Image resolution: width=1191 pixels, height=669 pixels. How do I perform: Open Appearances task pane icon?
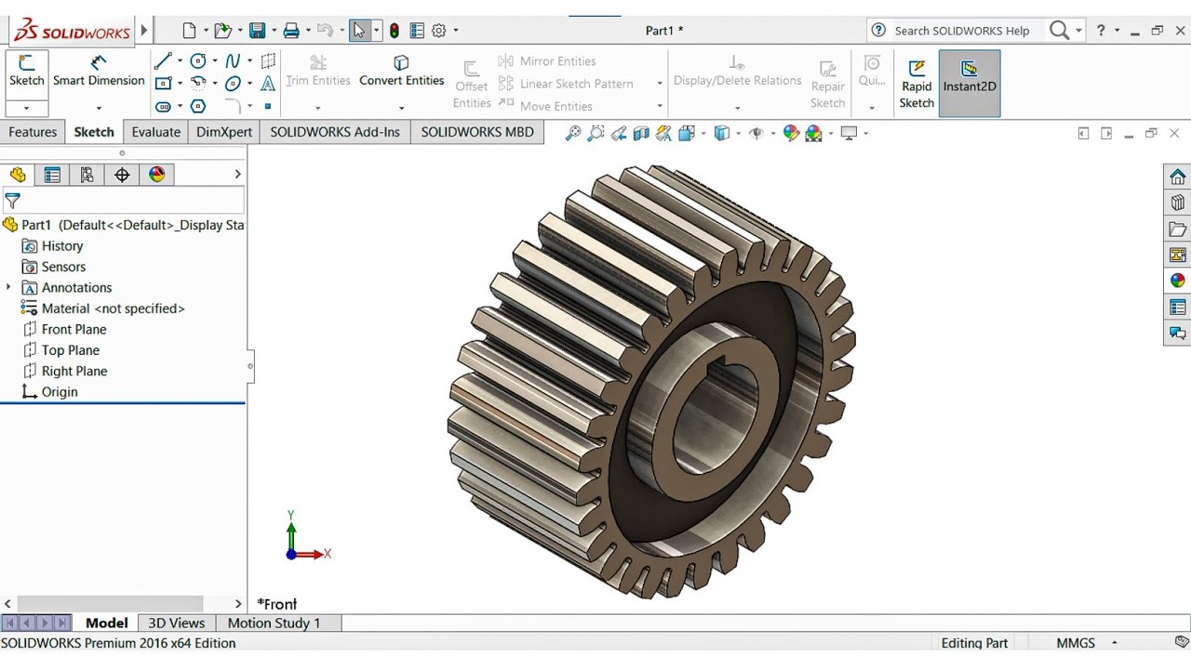(x=1178, y=281)
